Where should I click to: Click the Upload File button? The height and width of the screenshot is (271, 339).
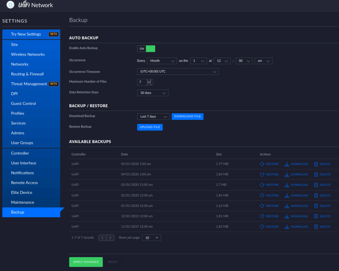coord(150,127)
